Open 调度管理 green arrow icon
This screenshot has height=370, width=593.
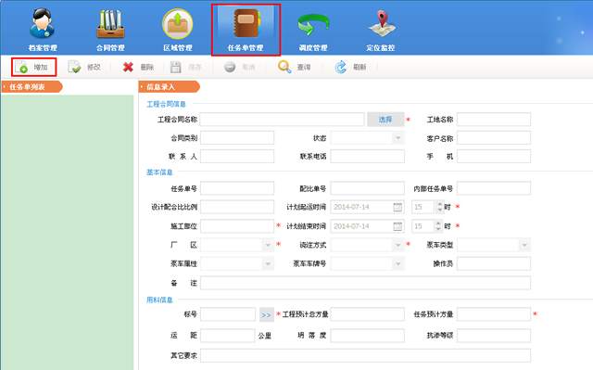(313, 25)
